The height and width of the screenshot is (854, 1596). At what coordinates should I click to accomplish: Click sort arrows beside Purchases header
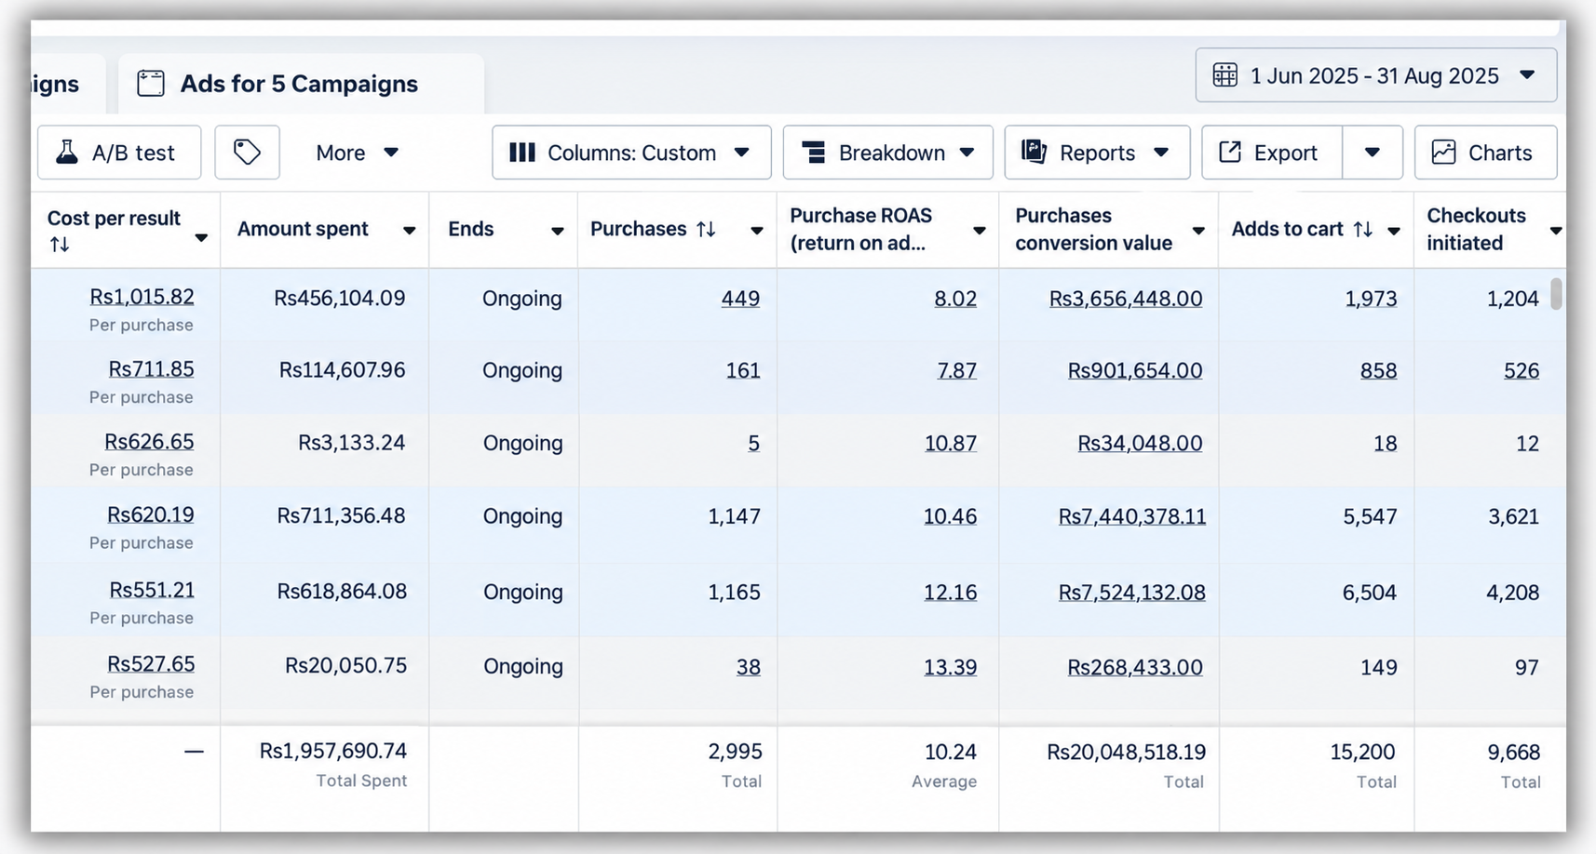707,229
